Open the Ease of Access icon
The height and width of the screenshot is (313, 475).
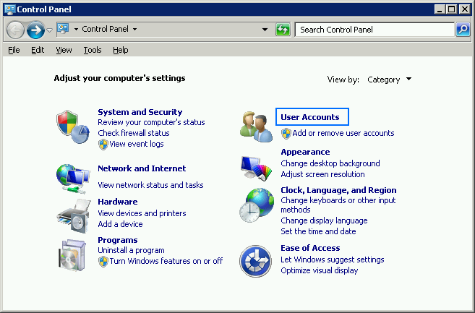tap(255, 261)
